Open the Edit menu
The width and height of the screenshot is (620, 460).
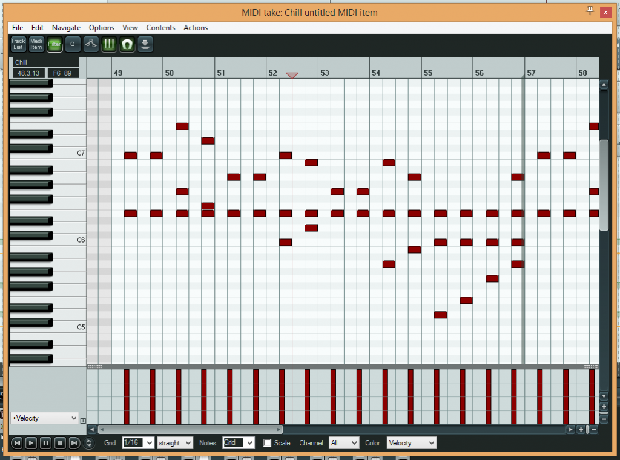click(x=37, y=28)
